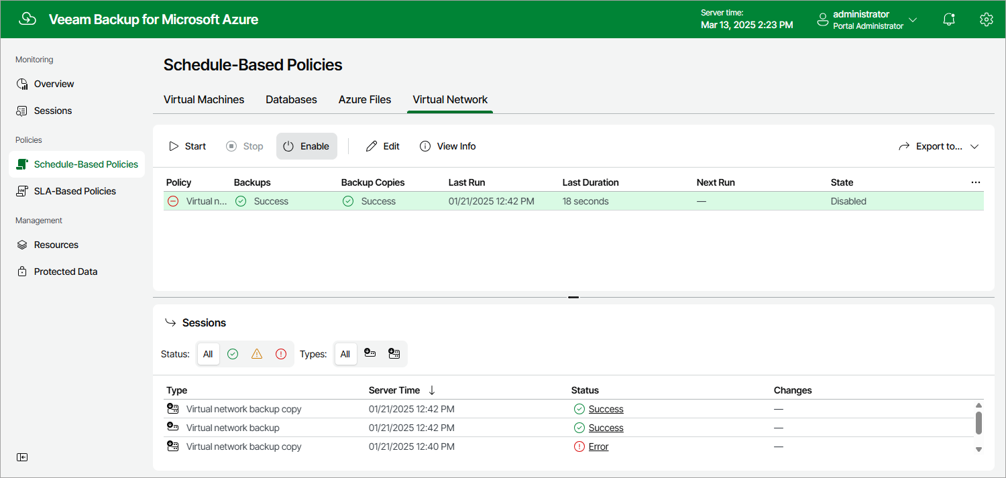Open the notifications bell

(x=949, y=19)
